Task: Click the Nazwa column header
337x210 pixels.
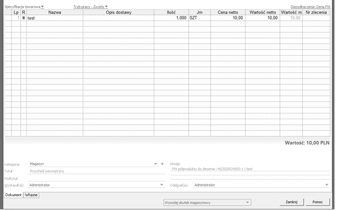Action: pyautogui.click(x=55, y=12)
